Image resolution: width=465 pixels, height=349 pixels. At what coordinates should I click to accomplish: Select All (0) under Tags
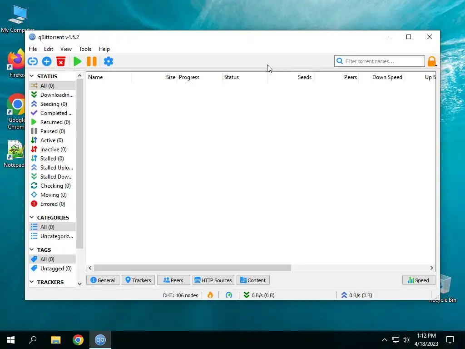[52, 259]
